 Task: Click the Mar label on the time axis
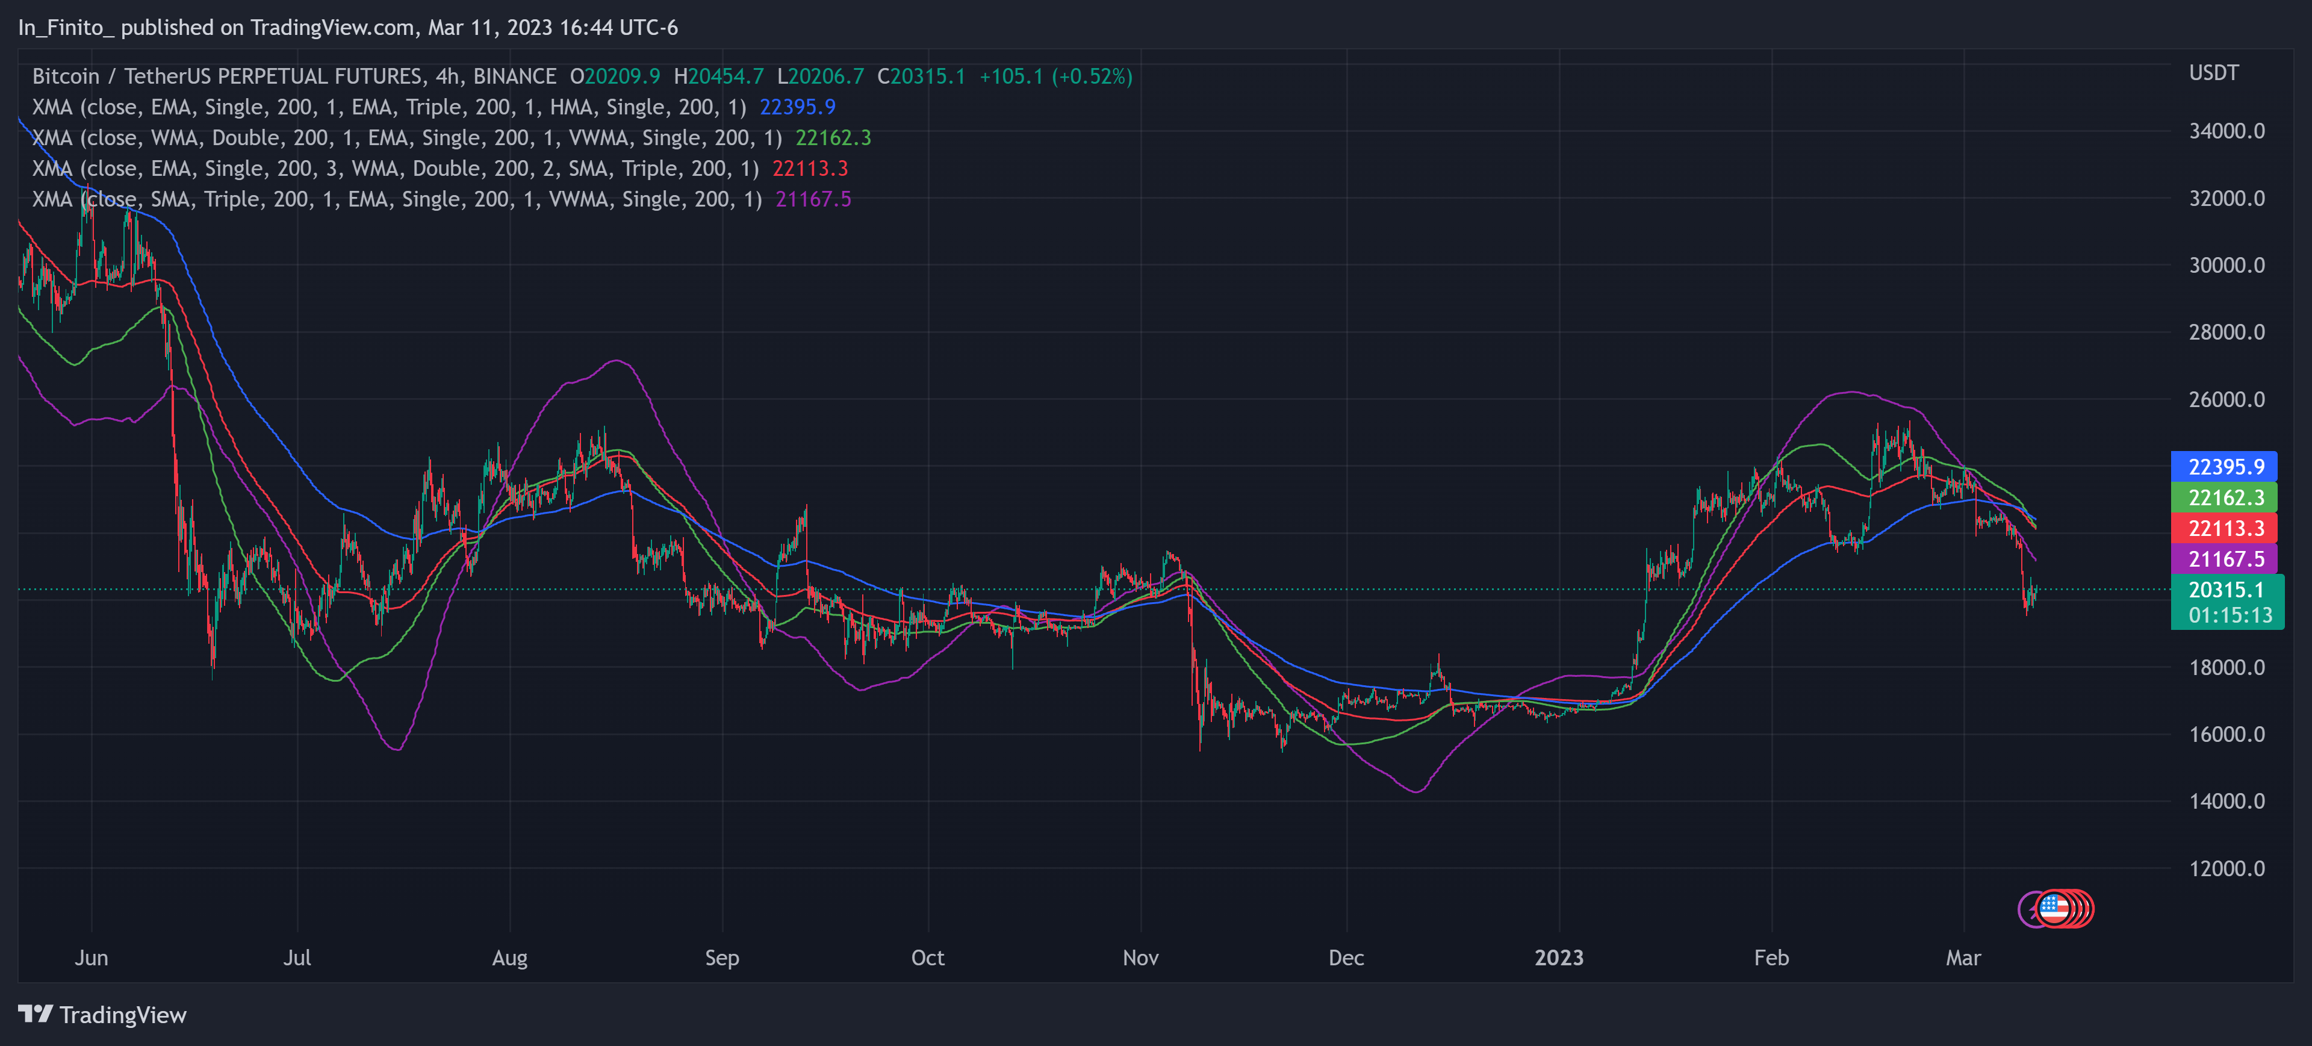[x=1964, y=958]
